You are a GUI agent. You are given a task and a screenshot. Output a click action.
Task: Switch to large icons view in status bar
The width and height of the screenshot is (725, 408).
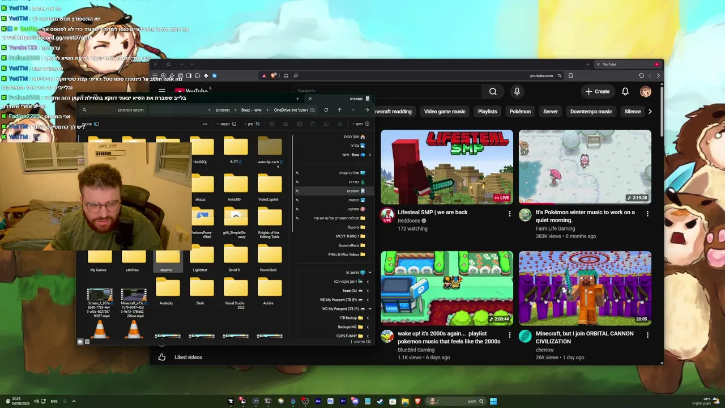click(80, 342)
